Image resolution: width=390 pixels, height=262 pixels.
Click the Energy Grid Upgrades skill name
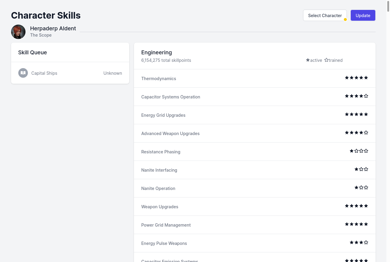163,115
